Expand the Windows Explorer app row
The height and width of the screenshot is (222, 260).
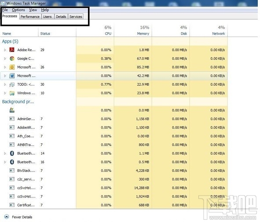point(5,93)
